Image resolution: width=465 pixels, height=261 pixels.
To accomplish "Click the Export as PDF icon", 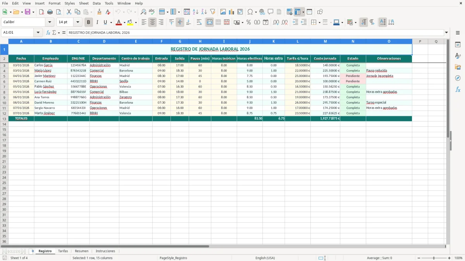I will tap(41, 12).
